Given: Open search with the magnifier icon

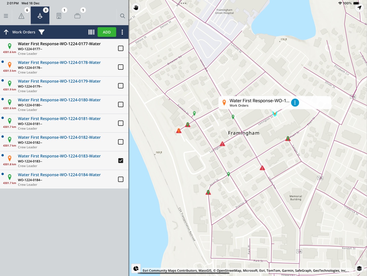Looking at the screenshot, I should pyautogui.click(x=122, y=16).
